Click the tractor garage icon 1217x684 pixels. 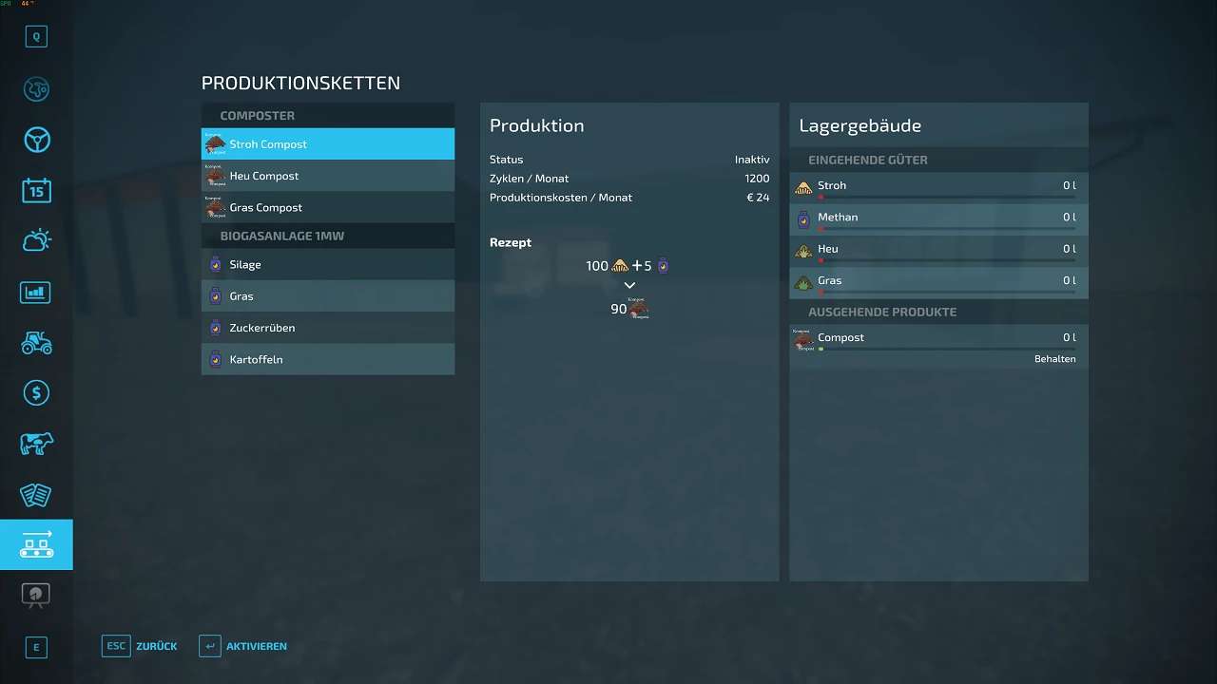click(x=36, y=343)
